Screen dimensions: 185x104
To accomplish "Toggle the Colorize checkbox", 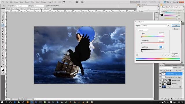I will point(172,54).
